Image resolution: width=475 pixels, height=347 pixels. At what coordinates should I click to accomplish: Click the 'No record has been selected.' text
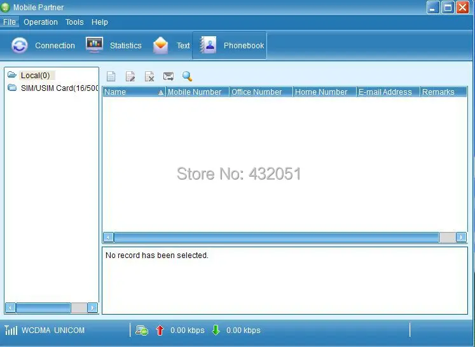point(157,255)
